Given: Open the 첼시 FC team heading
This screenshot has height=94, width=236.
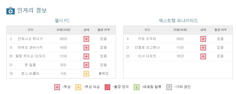Looking at the screenshot, I should 62,21.
